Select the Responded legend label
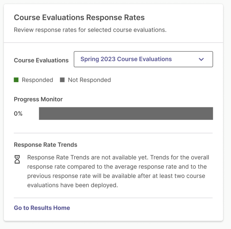231x229 pixels. click(38, 80)
